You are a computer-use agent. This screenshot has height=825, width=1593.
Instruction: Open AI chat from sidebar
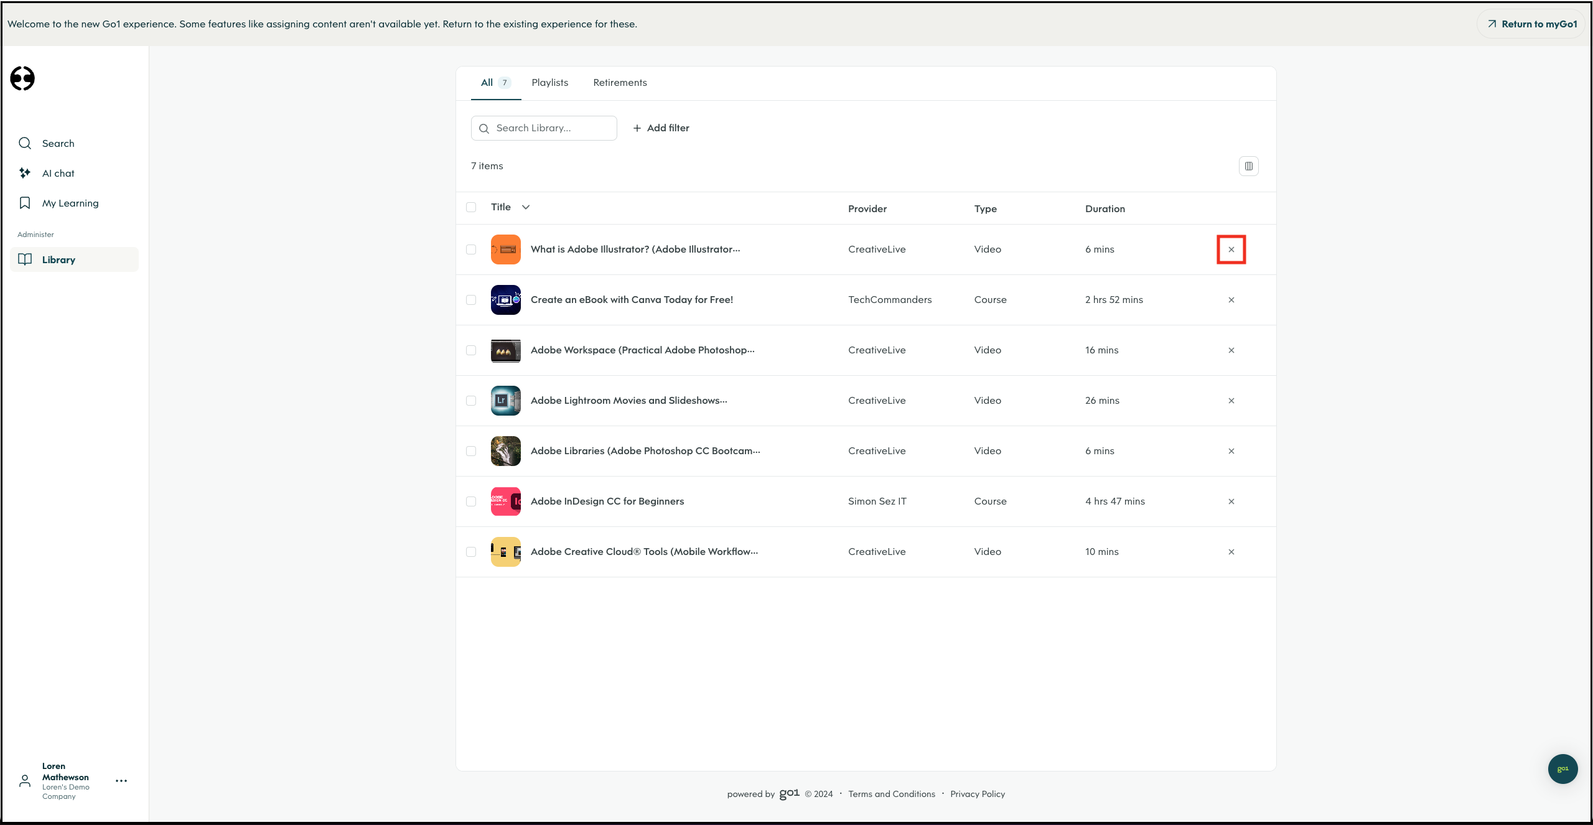(58, 174)
